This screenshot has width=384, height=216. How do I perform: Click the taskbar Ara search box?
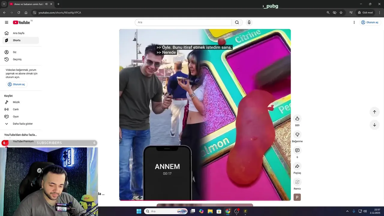point(166,211)
